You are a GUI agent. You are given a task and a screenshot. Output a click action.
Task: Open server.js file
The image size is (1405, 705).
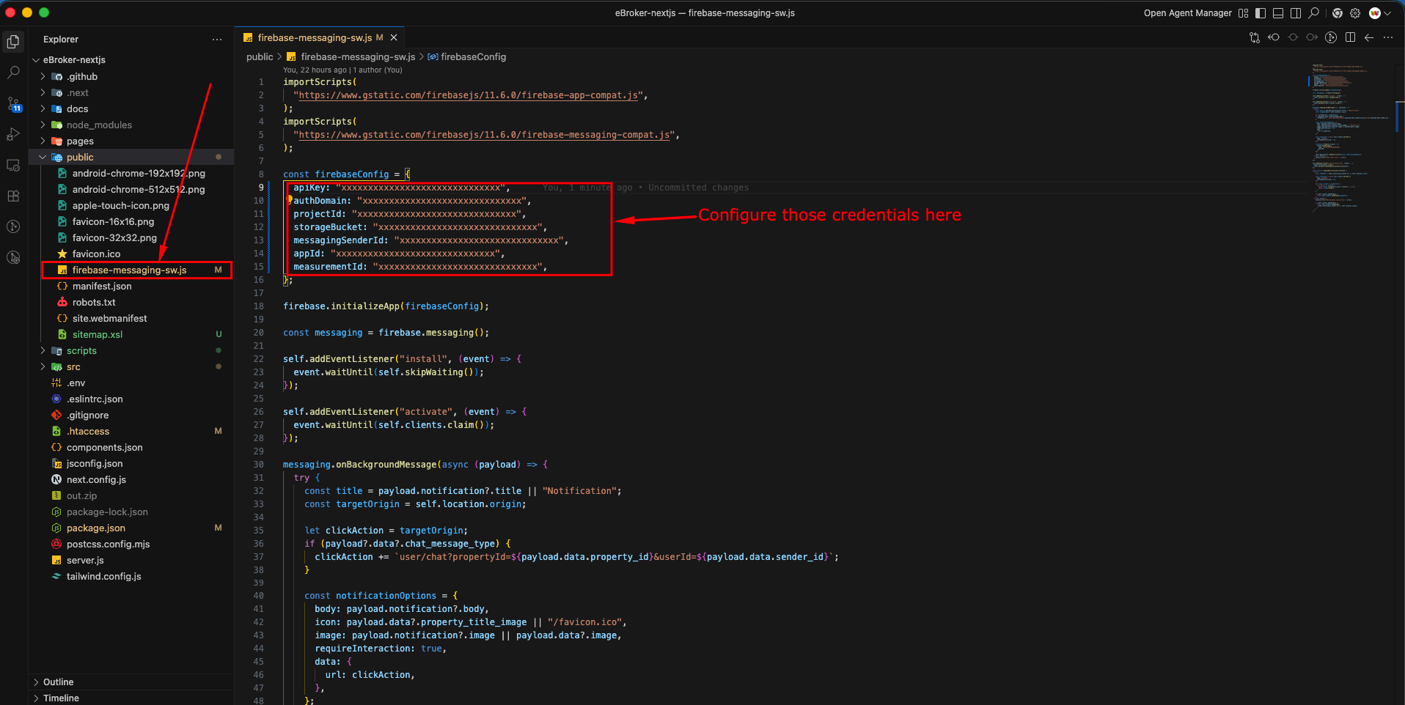(85, 560)
